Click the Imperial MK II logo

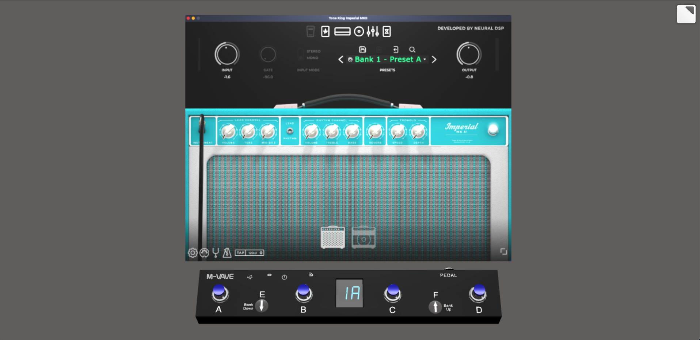pos(461,128)
